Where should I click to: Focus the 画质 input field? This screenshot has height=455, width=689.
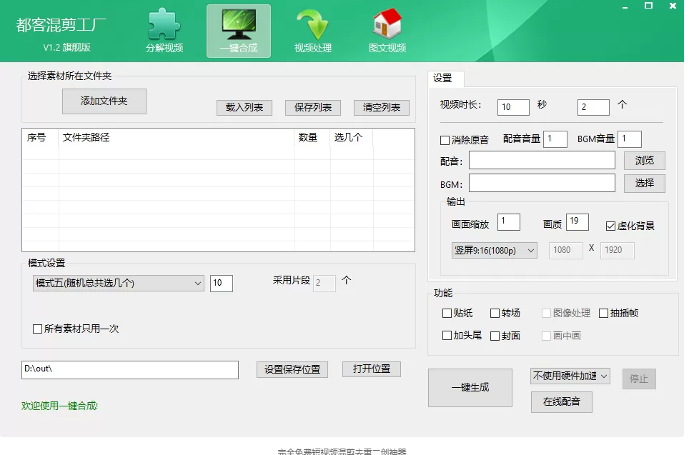(x=578, y=222)
